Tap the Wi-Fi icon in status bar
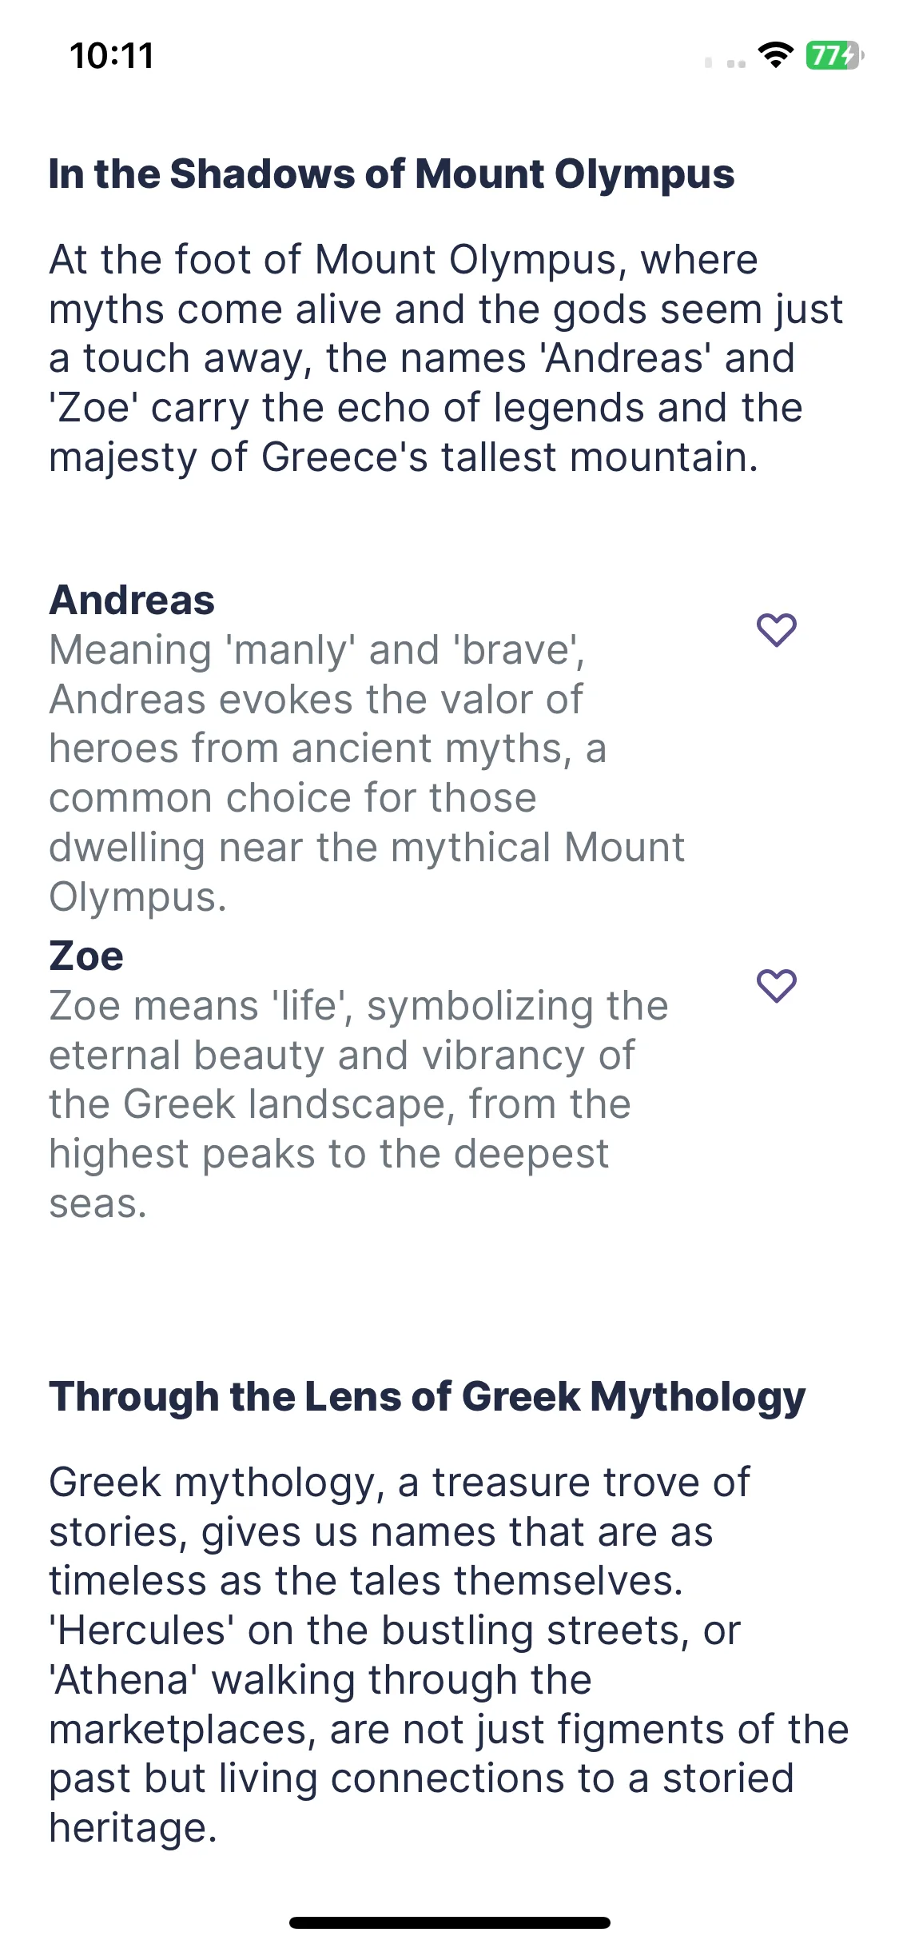Image resolution: width=899 pixels, height=1948 pixels. pyautogui.click(x=775, y=55)
